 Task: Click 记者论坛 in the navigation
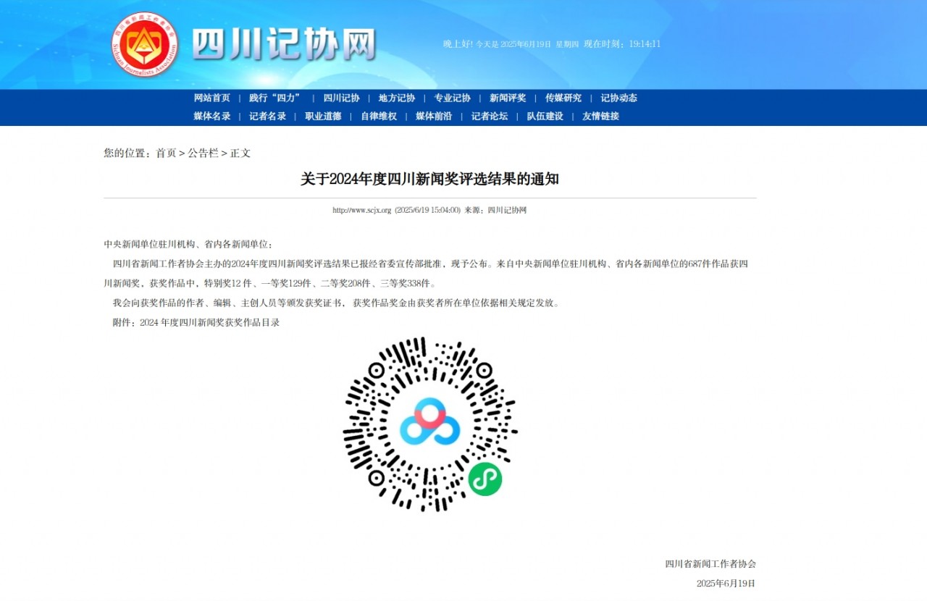point(490,117)
